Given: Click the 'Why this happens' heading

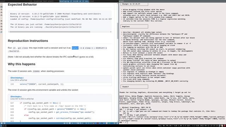Looking at the screenshot, I should [22, 64].
